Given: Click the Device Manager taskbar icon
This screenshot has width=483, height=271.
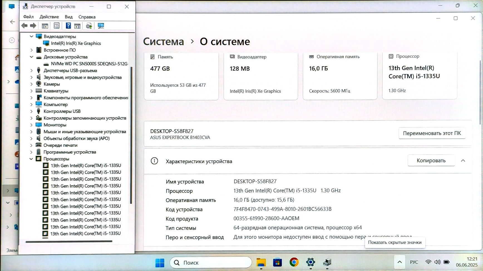Looking at the screenshot, I should (x=327, y=262).
